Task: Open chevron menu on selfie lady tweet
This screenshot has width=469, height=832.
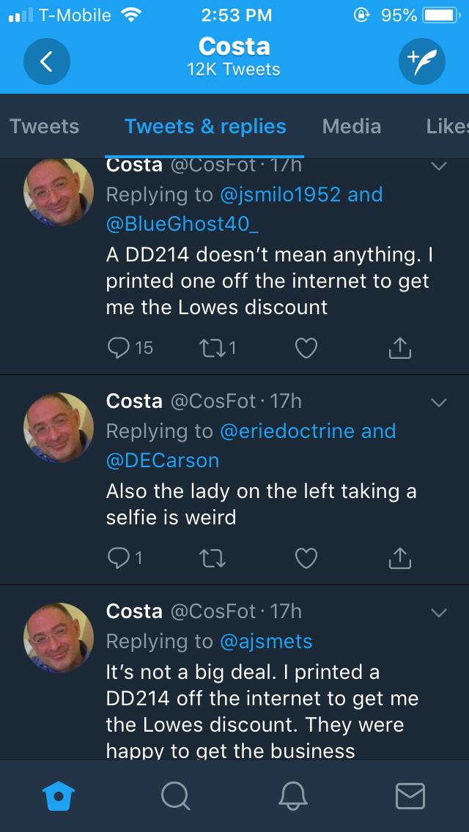Action: point(438,401)
